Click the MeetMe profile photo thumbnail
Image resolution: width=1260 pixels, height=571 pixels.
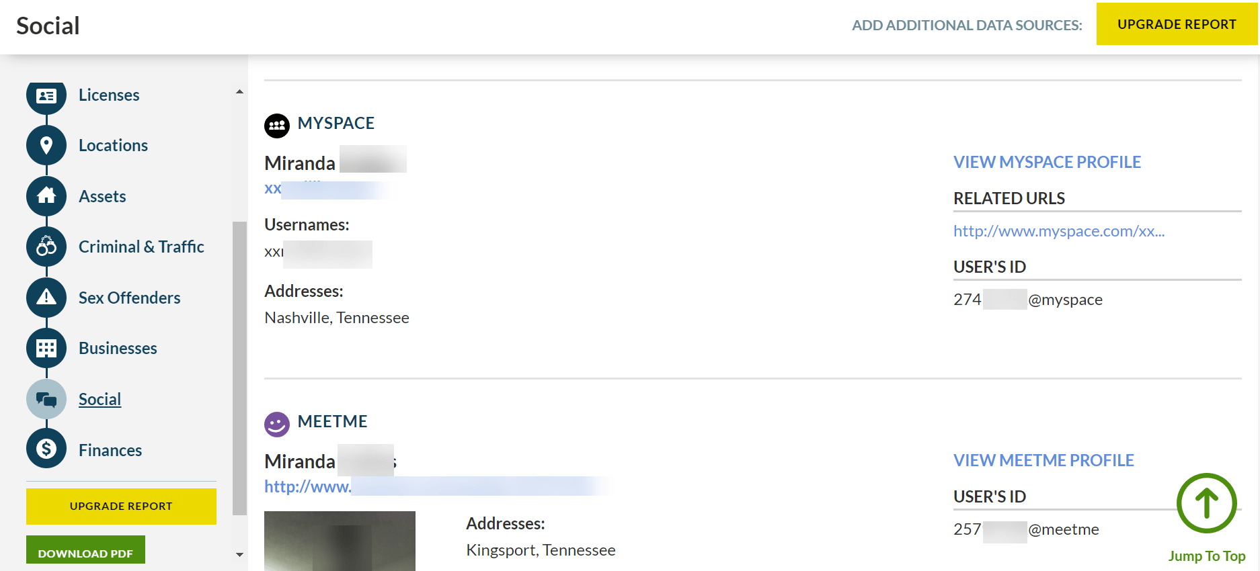click(x=340, y=541)
